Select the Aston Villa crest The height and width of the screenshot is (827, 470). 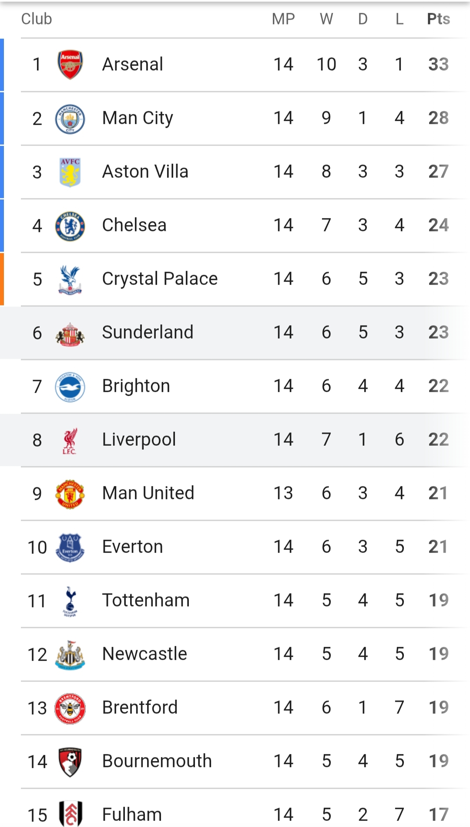[x=70, y=172]
